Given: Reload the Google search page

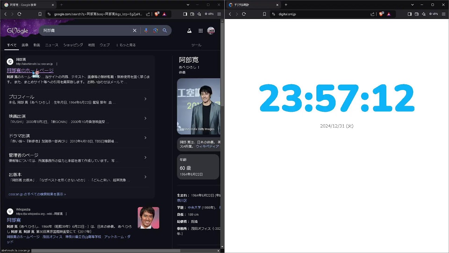Looking at the screenshot, I should coord(19,14).
